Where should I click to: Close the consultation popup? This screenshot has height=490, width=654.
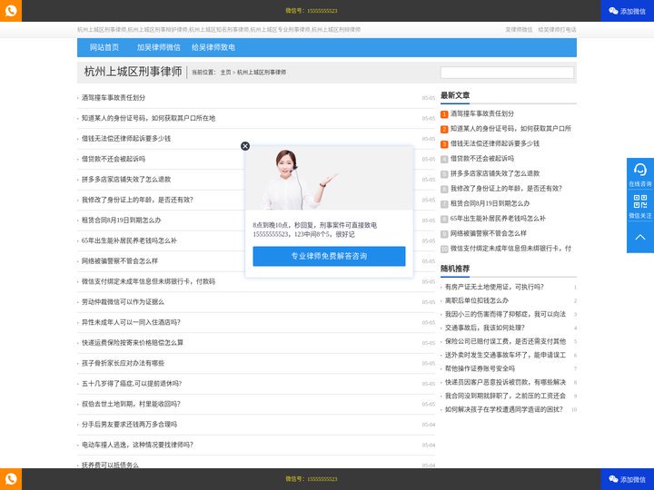pyautogui.click(x=245, y=146)
